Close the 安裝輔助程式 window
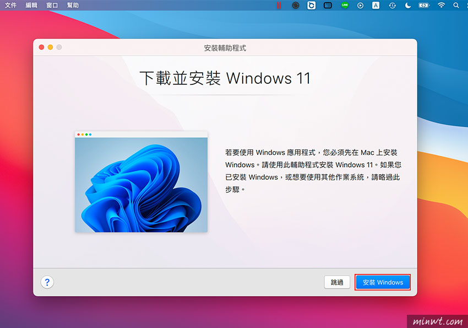Viewport: 468px width, 328px height. point(41,47)
